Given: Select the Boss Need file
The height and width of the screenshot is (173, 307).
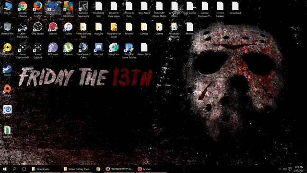Looking at the screenshot, I should [x=144, y=8].
